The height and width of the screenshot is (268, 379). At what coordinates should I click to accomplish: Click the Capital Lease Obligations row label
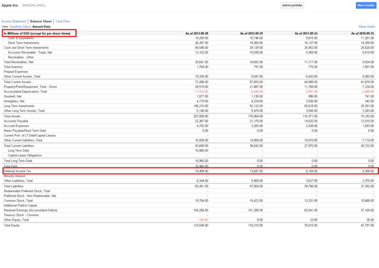(x=25, y=156)
